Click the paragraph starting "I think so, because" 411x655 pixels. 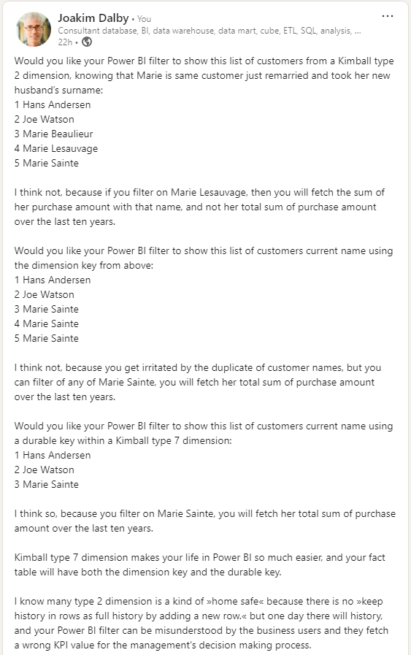point(204,521)
